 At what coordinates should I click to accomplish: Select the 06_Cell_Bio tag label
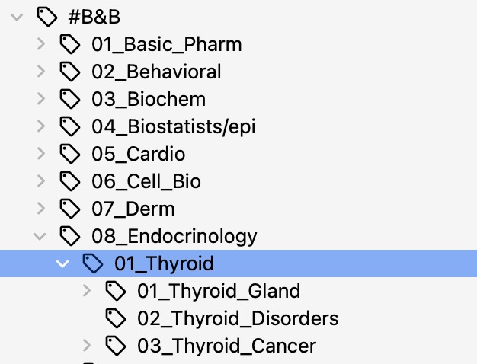click(146, 182)
